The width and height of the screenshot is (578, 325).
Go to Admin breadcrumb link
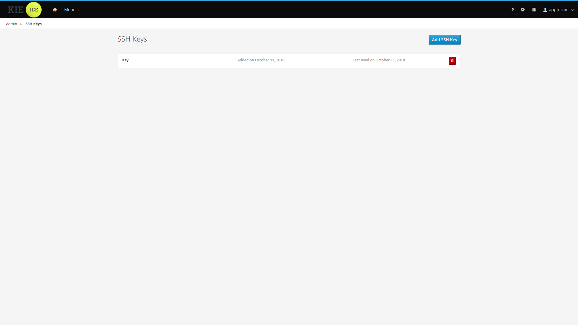[x=11, y=24]
